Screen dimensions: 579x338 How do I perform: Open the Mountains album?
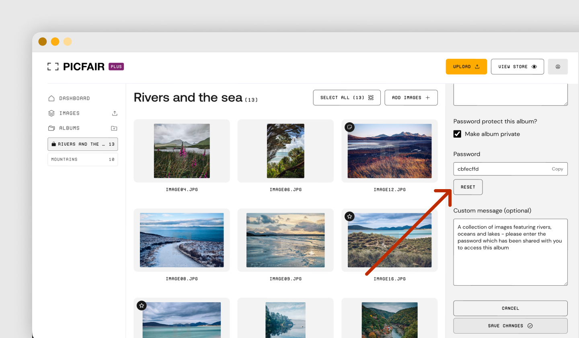click(x=83, y=159)
